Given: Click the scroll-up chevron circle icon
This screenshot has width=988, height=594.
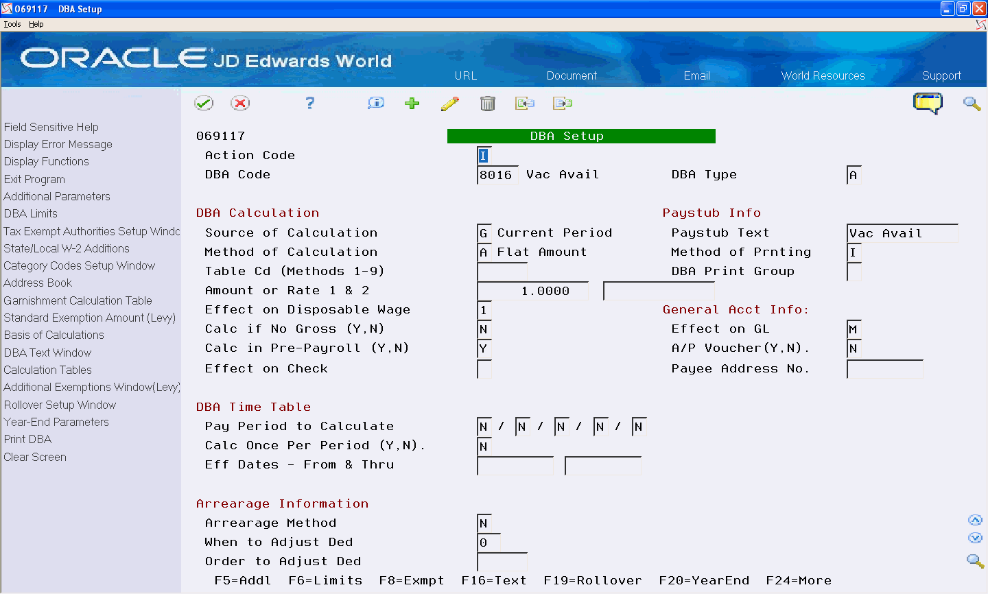Looking at the screenshot, I should [x=975, y=519].
